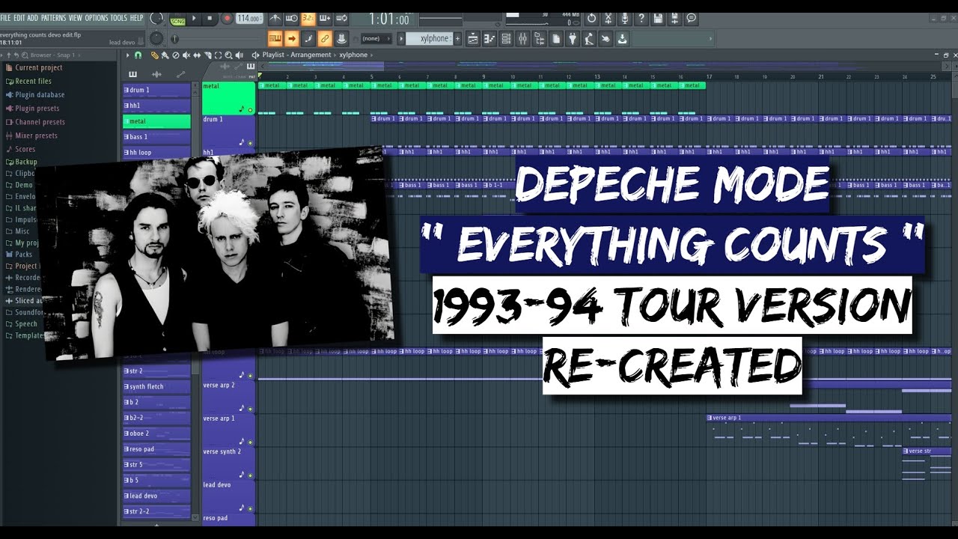This screenshot has width=958, height=539.
Task: Open the playlist view
Action: pyautogui.click(x=473, y=38)
